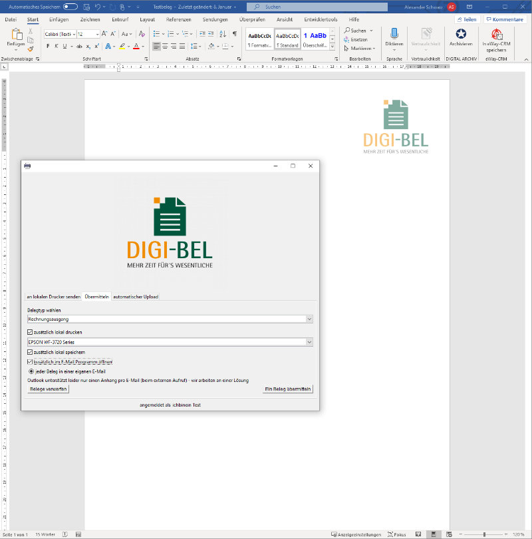The width and height of the screenshot is (532, 539).
Task: Justify text alignment icon
Action: pos(182,46)
